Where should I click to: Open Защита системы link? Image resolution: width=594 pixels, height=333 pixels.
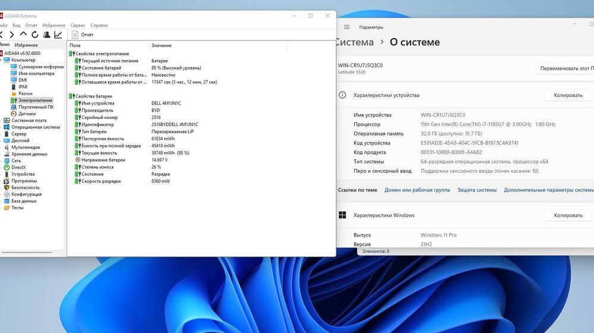[x=477, y=190]
